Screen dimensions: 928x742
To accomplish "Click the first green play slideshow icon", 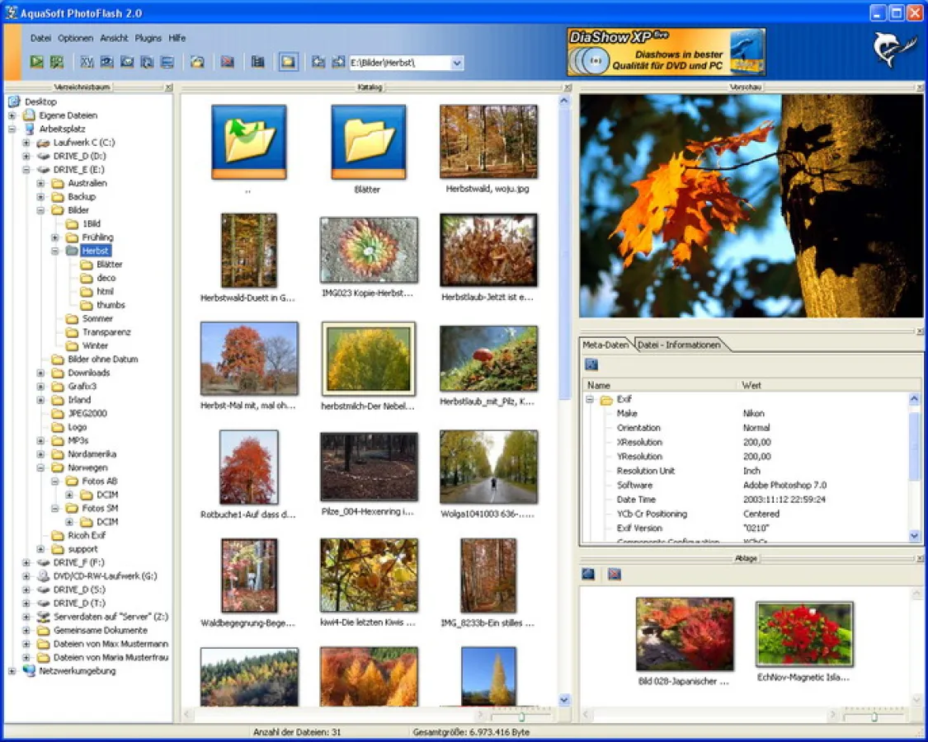I will (36, 62).
